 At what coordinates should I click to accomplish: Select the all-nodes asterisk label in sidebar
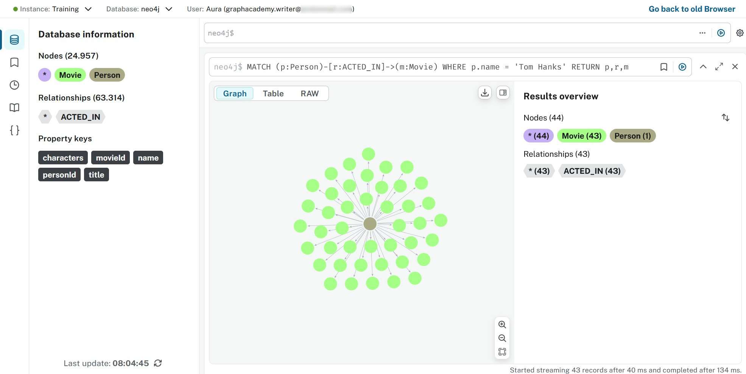point(45,75)
